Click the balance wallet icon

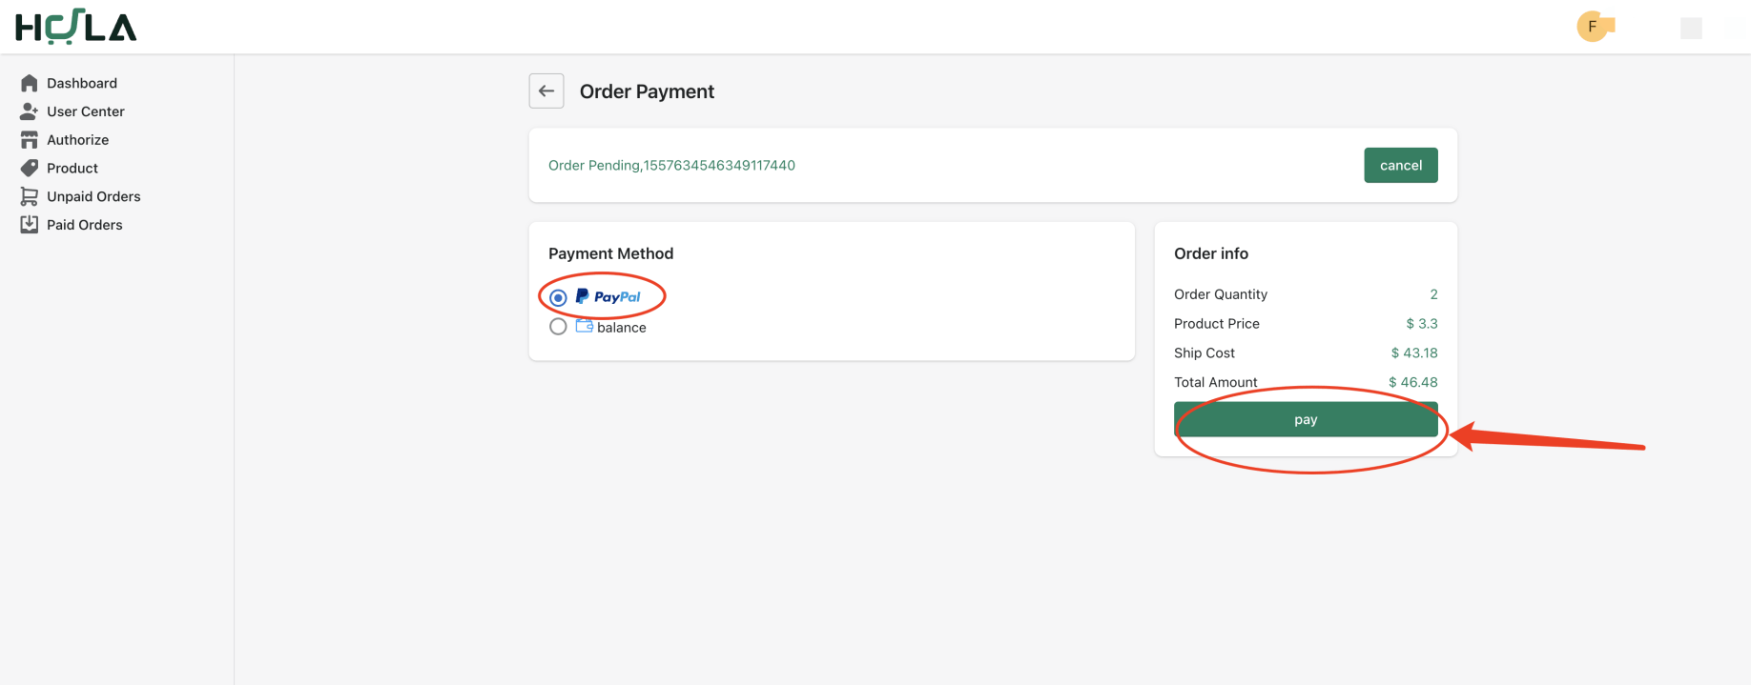pos(585,326)
